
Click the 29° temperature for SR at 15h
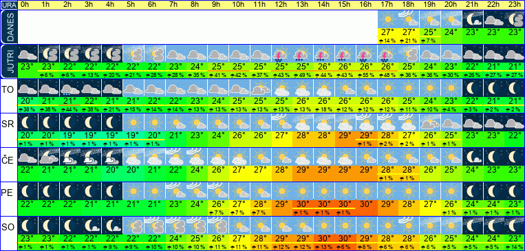pos(345,136)
